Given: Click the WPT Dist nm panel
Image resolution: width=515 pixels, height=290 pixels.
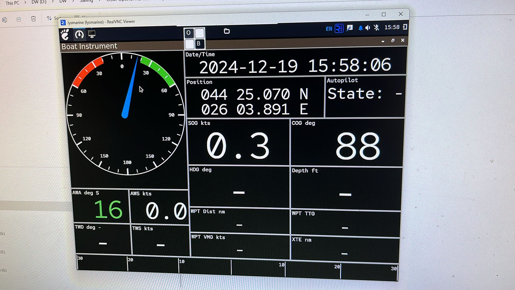Looking at the screenshot, I should pos(240,221).
